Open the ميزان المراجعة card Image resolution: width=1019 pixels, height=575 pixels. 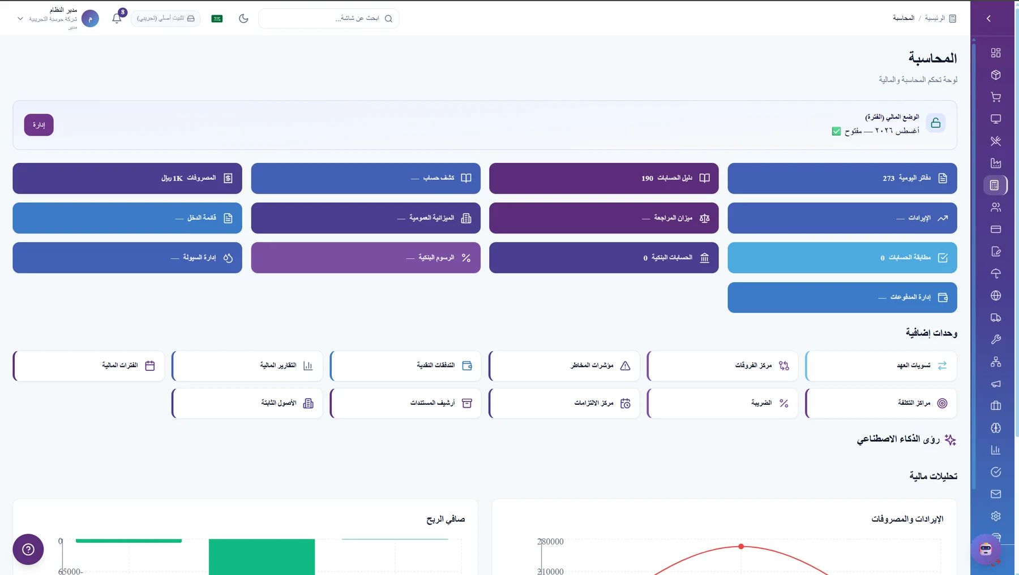click(x=604, y=218)
